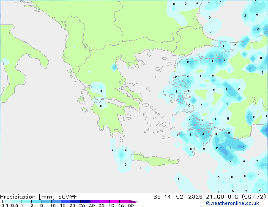
Task: Select the legend label '20'
Action: pyautogui.click(x=72, y=205)
